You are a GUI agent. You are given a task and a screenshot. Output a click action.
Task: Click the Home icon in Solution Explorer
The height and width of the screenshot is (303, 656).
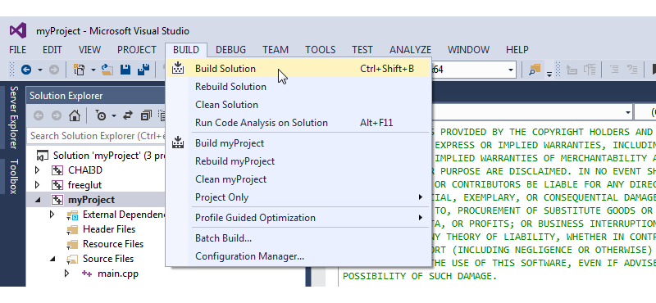pos(75,115)
